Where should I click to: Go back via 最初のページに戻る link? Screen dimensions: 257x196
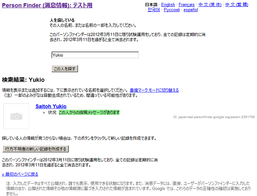tap(20, 174)
